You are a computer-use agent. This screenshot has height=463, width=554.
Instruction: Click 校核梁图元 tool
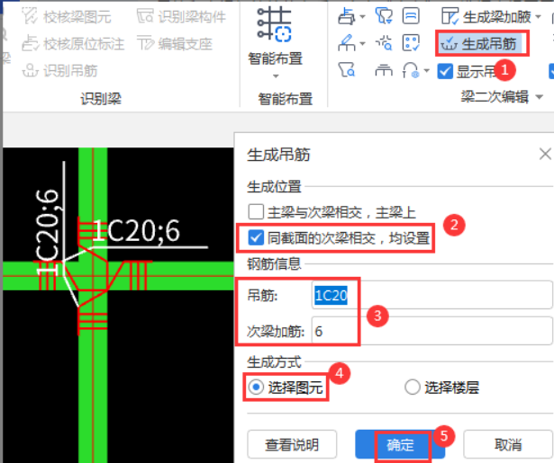[x=67, y=16]
